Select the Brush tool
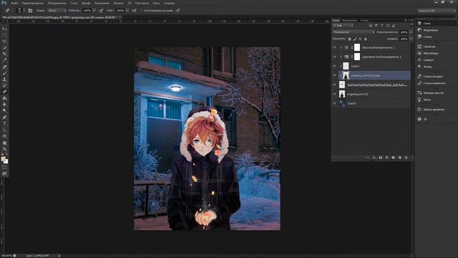Image resolution: width=458 pixels, height=258 pixels. click(x=4, y=73)
